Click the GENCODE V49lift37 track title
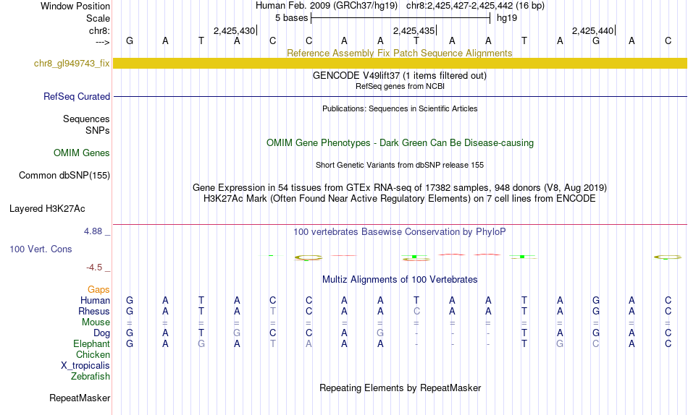 (400, 75)
